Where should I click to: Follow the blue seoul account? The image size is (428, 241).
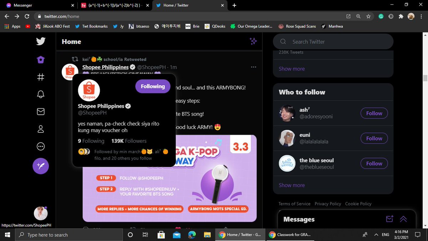(x=374, y=164)
